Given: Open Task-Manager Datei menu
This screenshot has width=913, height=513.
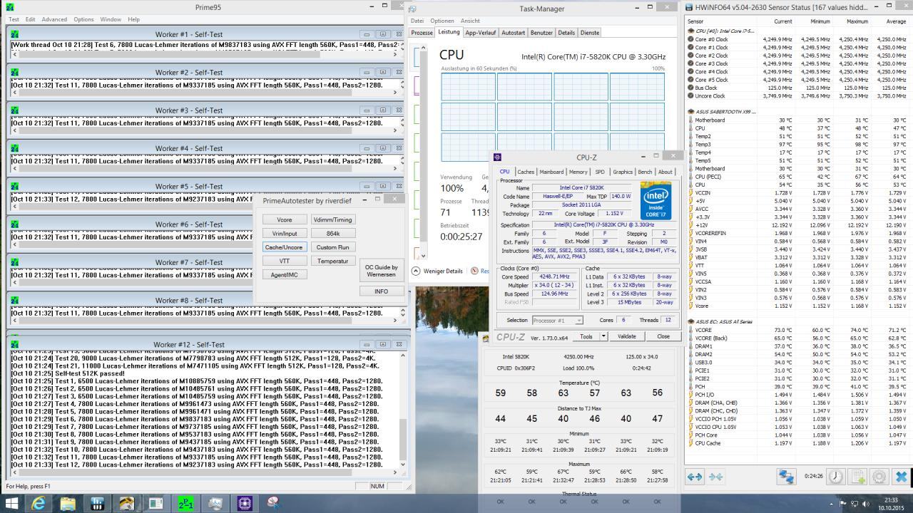Looking at the screenshot, I should coord(417,21).
